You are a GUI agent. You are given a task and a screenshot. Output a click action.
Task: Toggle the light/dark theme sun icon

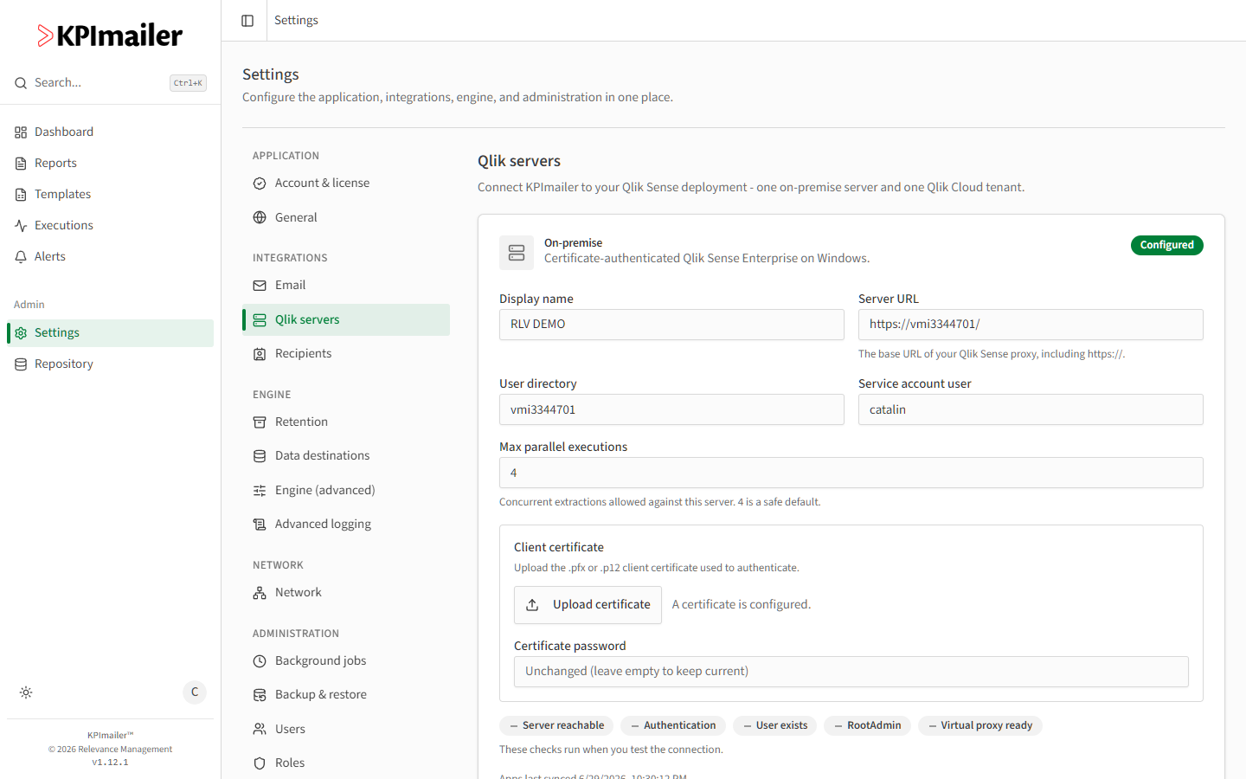[26, 692]
